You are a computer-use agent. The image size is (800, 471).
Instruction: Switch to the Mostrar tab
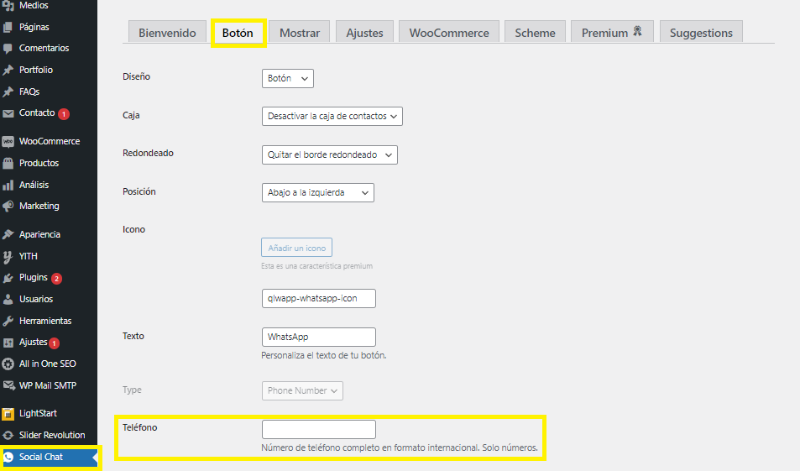point(300,33)
